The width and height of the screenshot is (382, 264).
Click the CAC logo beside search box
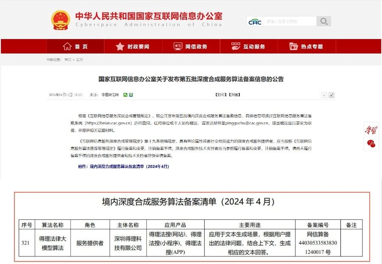[x=255, y=22]
